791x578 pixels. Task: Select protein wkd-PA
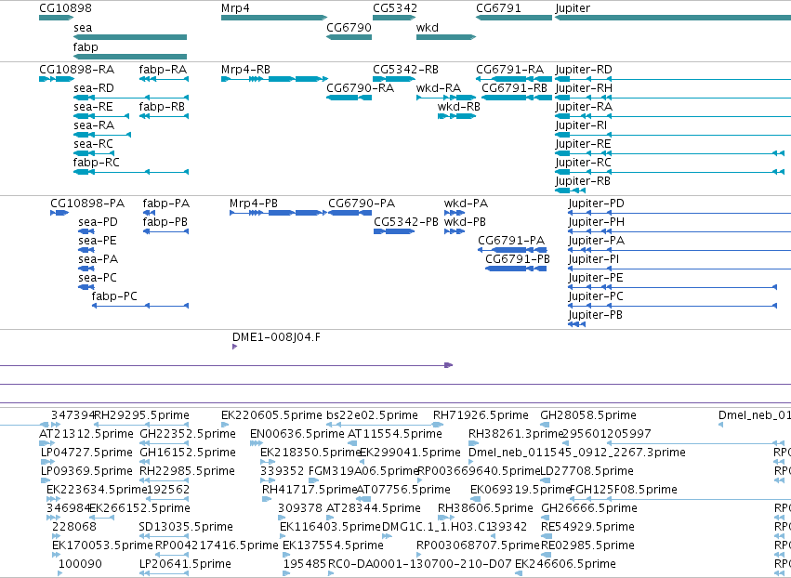455,213
